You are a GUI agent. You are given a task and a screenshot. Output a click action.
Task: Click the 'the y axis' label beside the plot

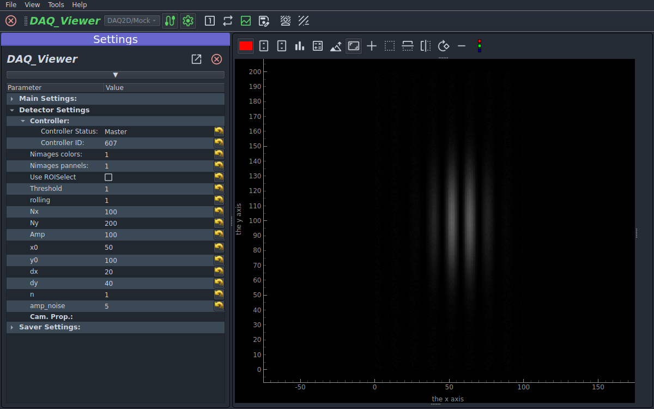tap(239, 219)
